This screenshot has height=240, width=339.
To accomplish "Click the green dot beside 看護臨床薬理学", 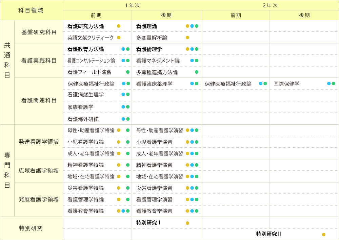I will point(197,83).
